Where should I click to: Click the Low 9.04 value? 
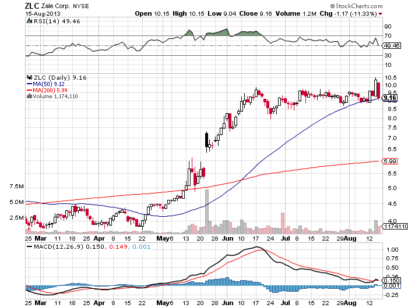click(x=221, y=13)
